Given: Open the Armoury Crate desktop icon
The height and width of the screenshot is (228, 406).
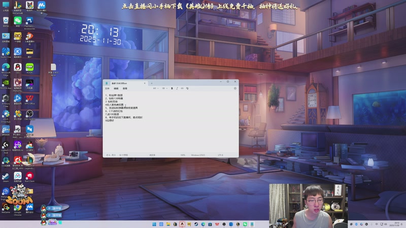Looking at the screenshot, I should (x=6, y=100).
